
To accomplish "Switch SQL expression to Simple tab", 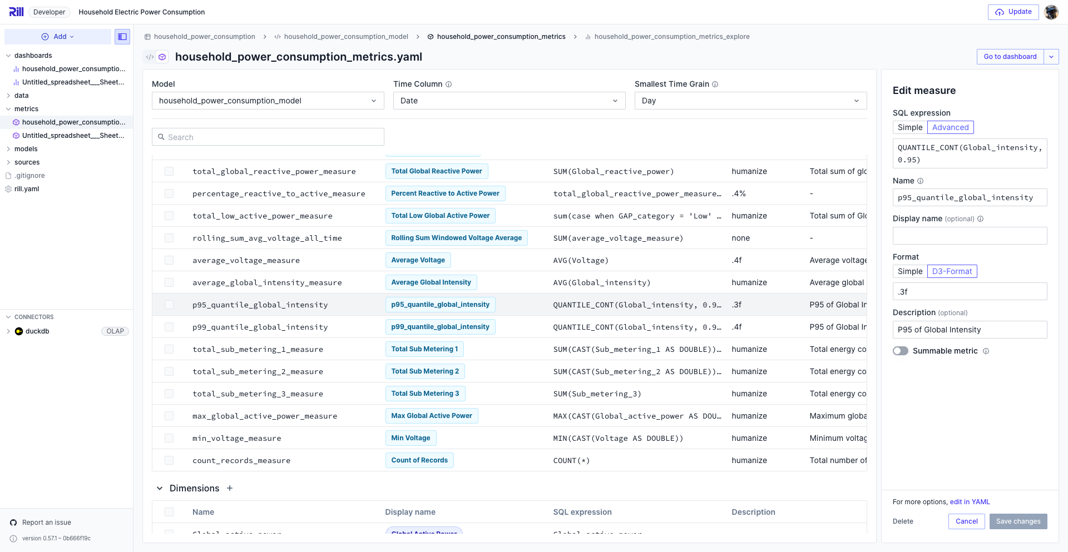I will click(x=909, y=127).
